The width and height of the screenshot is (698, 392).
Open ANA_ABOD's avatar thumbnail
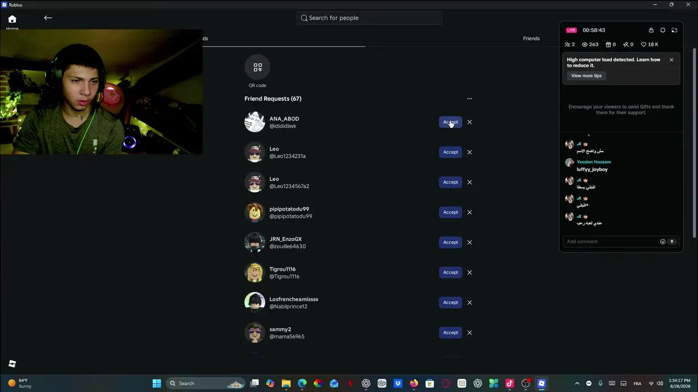pos(255,122)
